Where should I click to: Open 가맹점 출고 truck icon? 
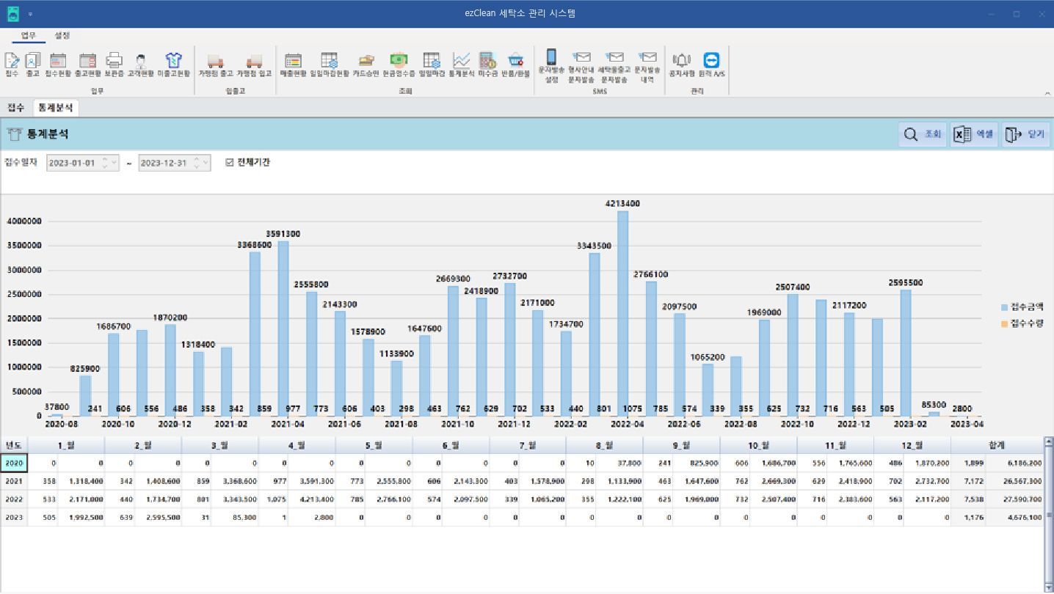(x=215, y=65)
